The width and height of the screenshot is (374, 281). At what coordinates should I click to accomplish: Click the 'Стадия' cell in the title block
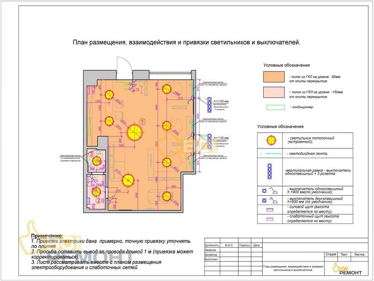[x=331, y=254]
